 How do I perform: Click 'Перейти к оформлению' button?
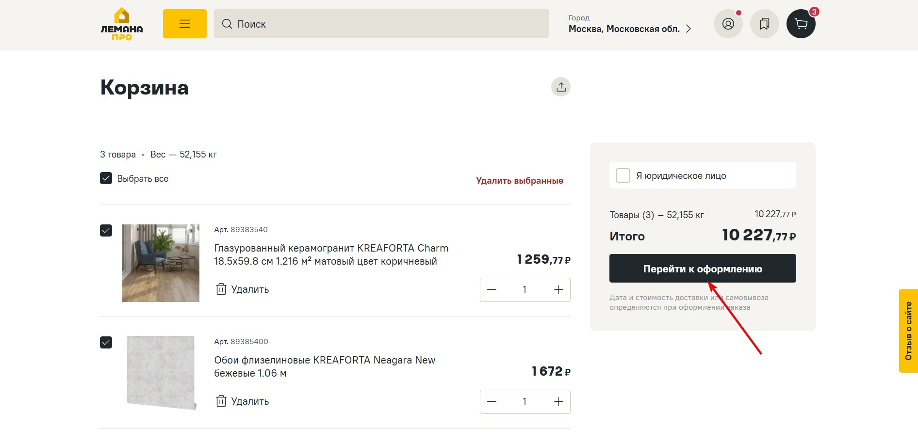pyautogui.click(x=702, y=269)
